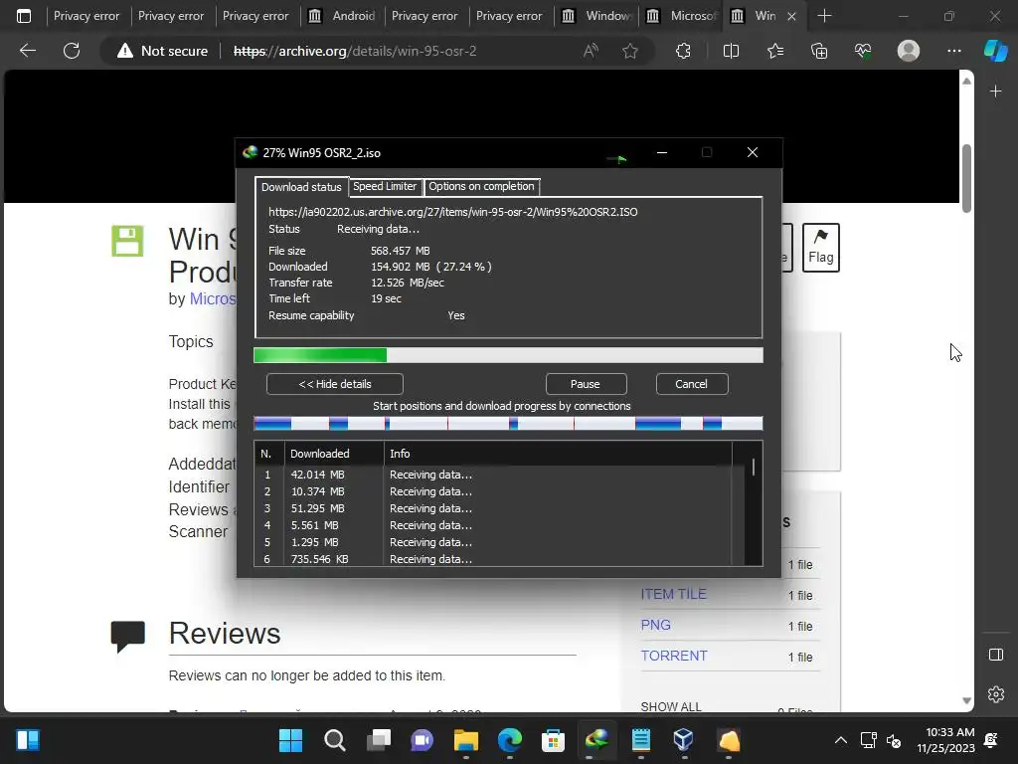This screenshot has height=764, width=1018.
Task: Close the Win browser tab
Action: [x=791, y=16]
